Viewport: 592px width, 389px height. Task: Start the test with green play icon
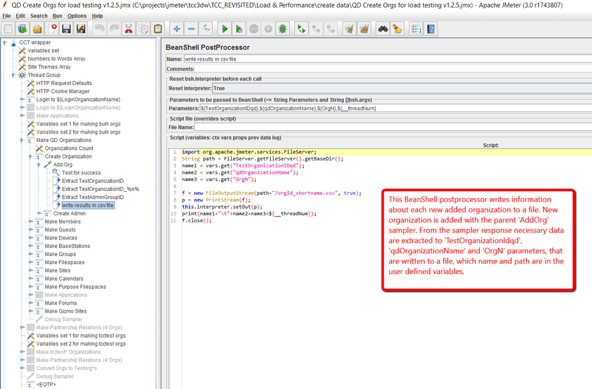click(x=224, y=29)
